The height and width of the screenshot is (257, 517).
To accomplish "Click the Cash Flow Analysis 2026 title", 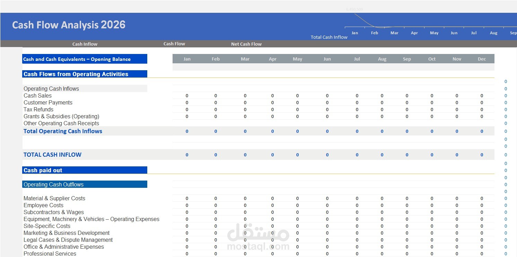I will pyautogui.click(x=69, y=25).
